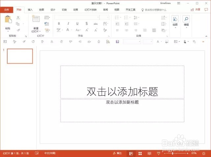Open the Drawing group button
The image size is (211, 157).
tap(175, 21)
